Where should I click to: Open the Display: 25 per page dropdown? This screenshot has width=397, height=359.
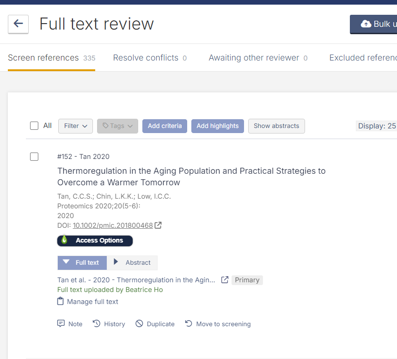pos(376,126)
